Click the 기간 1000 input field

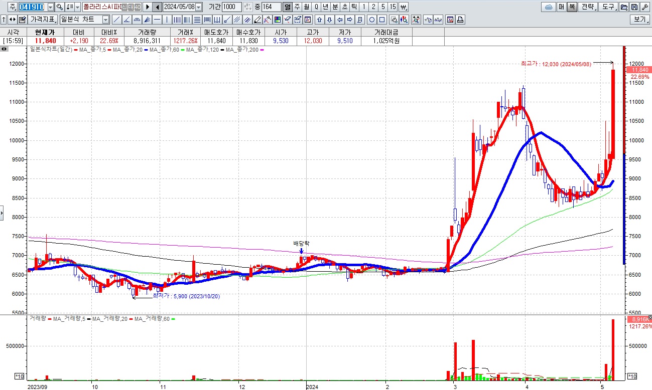click(231, 7)
